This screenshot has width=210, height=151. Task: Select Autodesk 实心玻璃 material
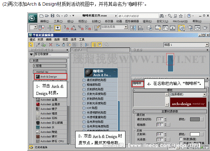52,123
